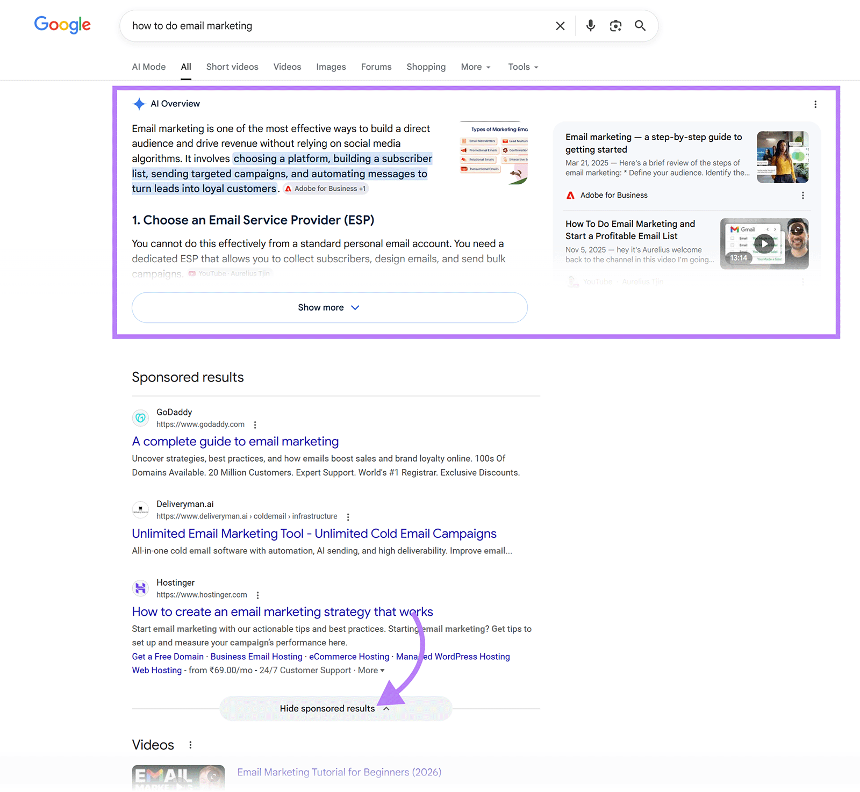This screenshot has height=792, width=860.
Task: Open How to create an email marketing strategy
Action: click(282, 612)
